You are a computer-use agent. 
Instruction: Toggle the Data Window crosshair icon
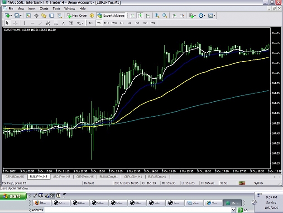(36, 15)
